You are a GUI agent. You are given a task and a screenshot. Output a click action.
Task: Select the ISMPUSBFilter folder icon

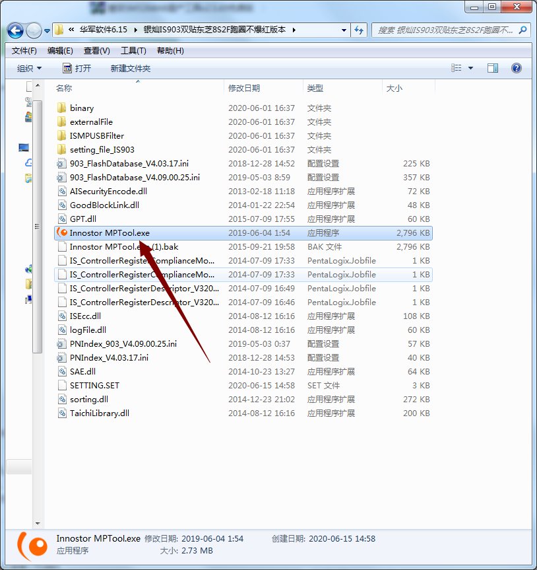[x=62, y=135]
